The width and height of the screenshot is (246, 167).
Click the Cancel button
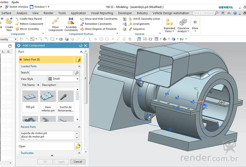click(78, 162)
